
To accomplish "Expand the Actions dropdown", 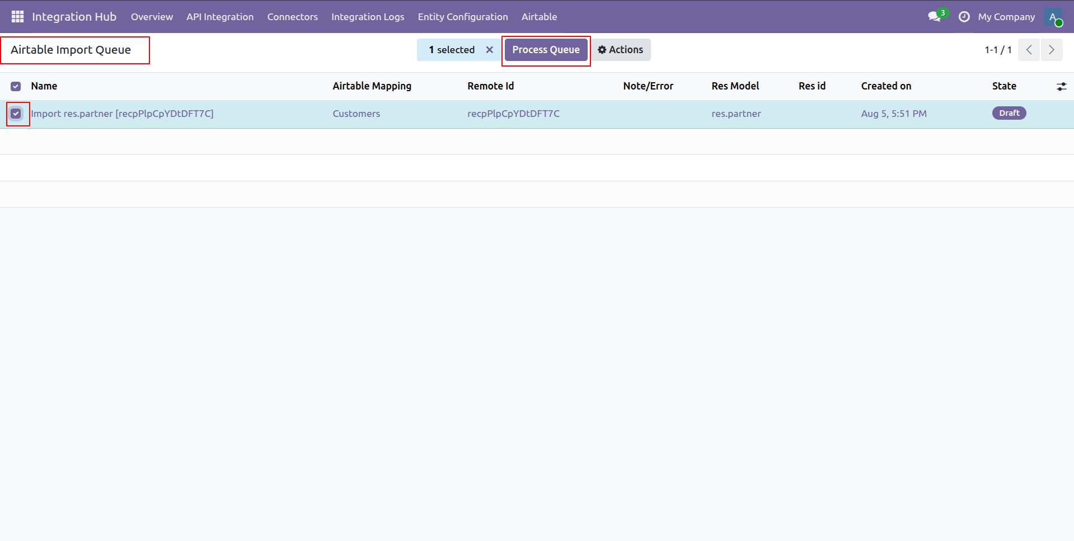I will coord(621,50).
